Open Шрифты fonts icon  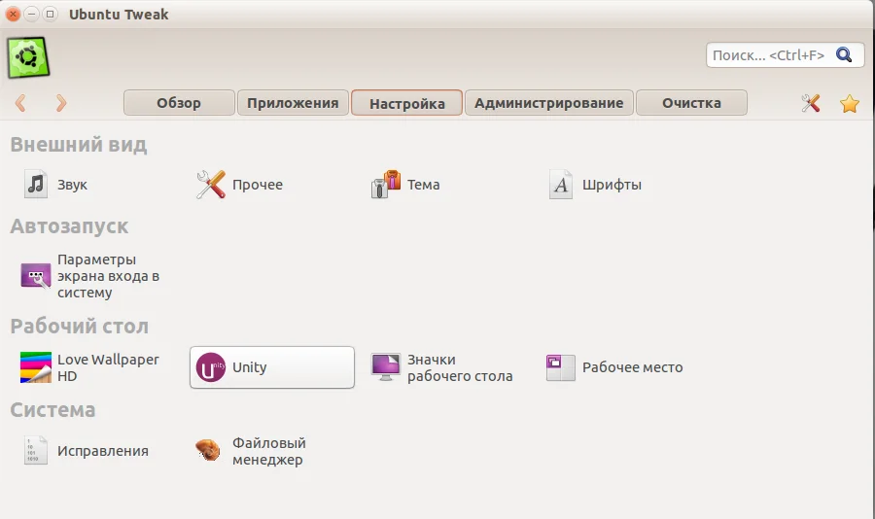561,184
